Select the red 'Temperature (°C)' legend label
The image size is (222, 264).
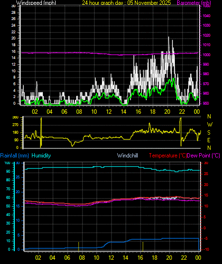[168, 156]
